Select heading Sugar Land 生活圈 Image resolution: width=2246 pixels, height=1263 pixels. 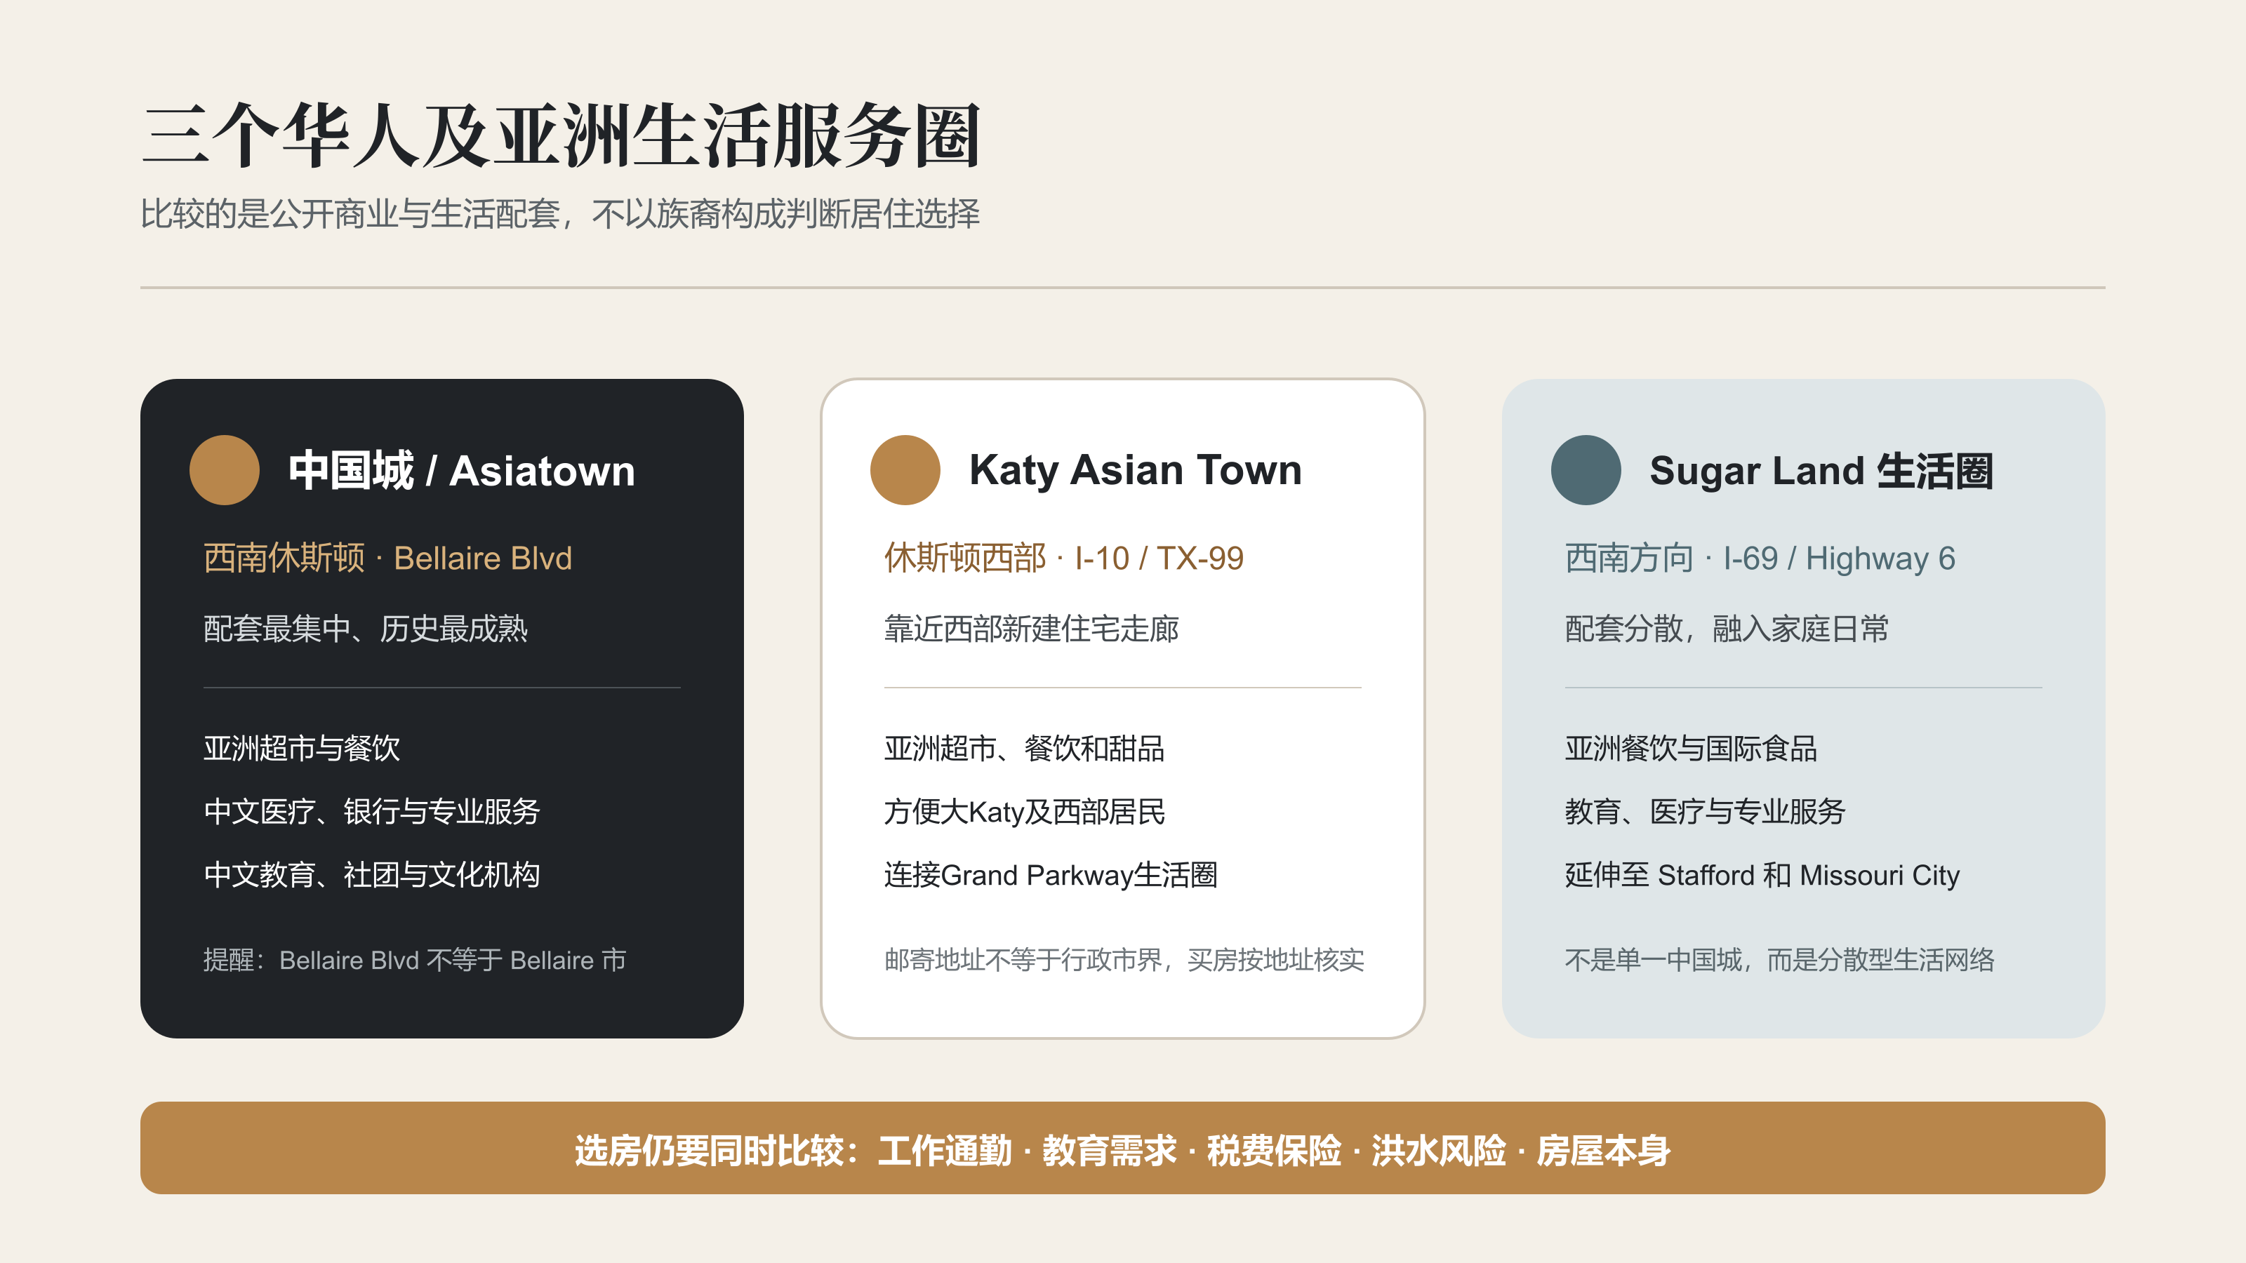click(1821, 471)
